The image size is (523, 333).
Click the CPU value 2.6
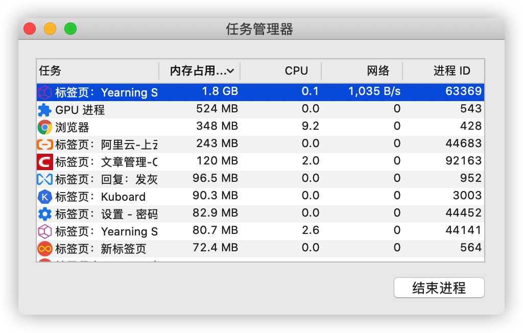point(311,230)
